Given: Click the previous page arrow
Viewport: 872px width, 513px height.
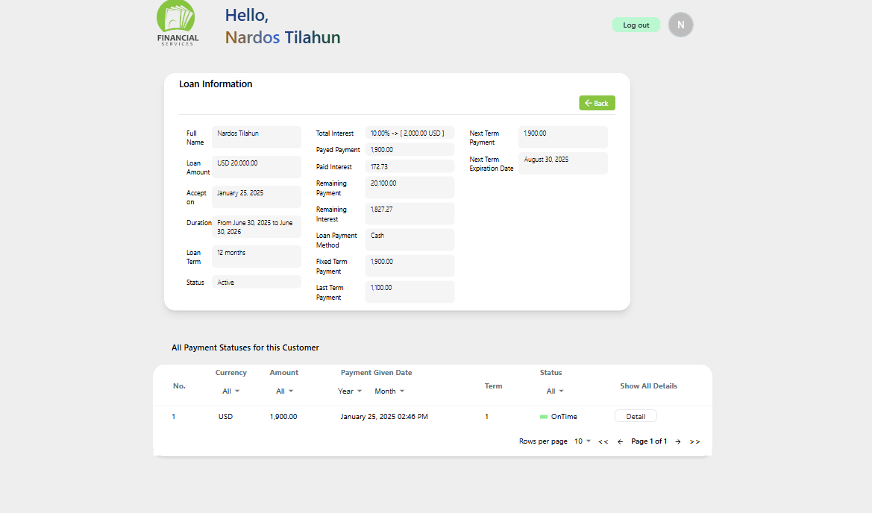Looking at the screenshot, I should (x=620, y=441).
